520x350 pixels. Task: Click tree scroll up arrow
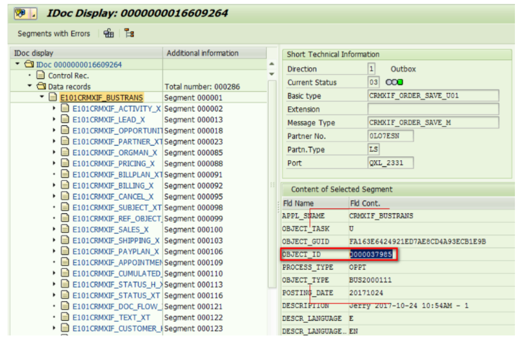coord(272,64)
